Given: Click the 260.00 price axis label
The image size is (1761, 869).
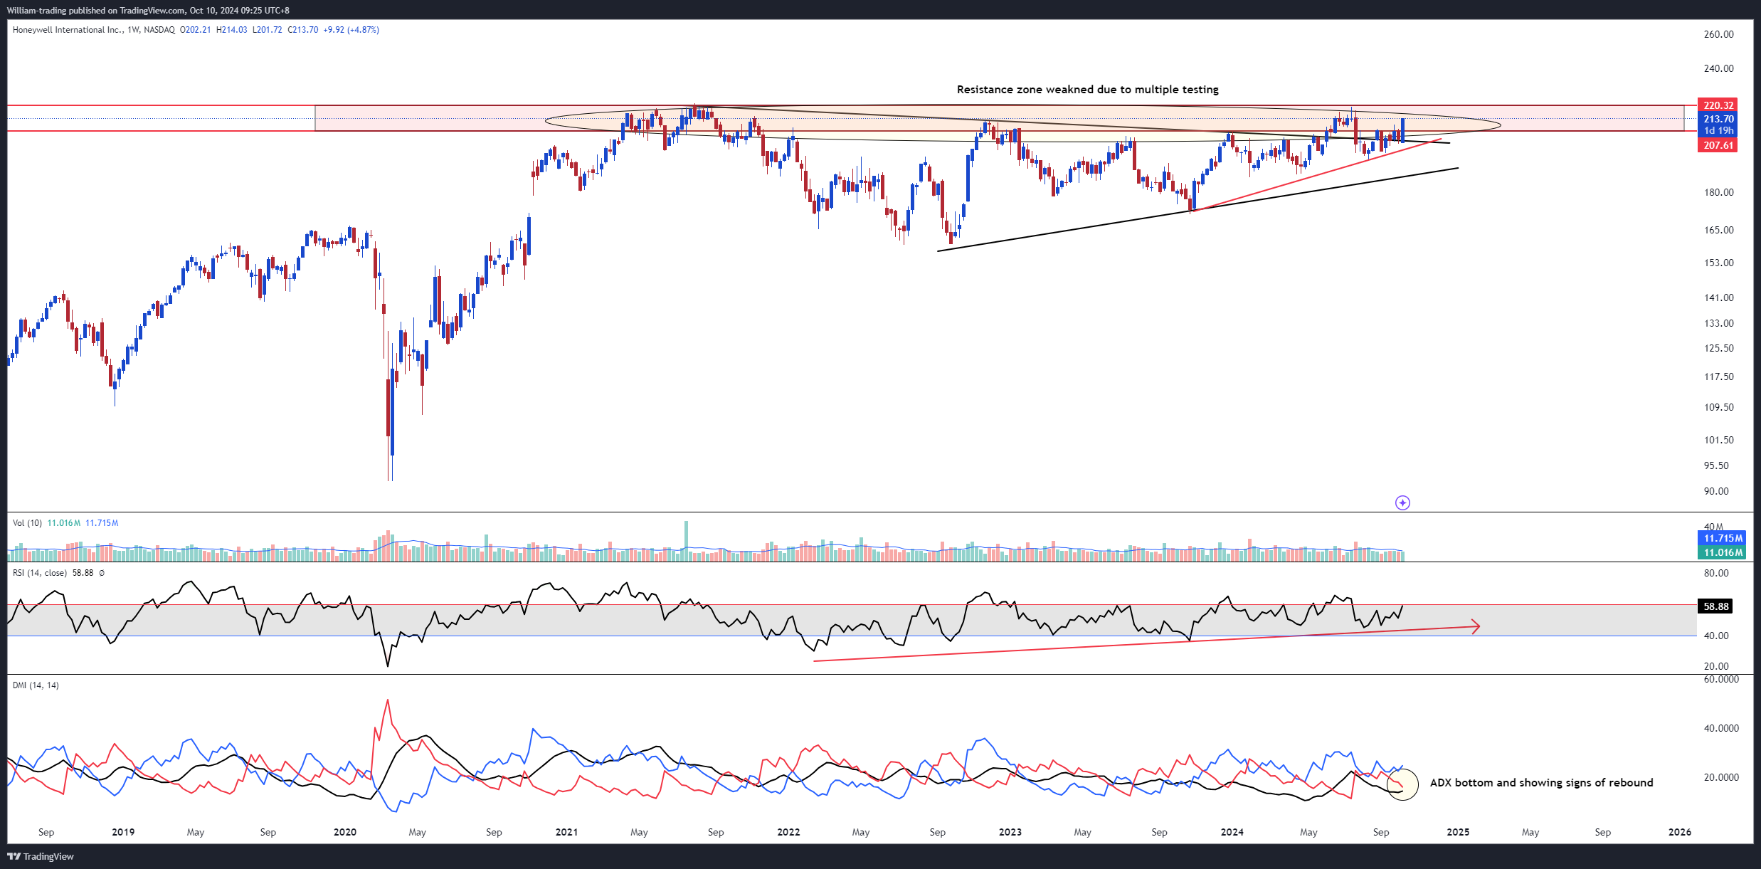Looking at the screenshot, I should coord(1719,34).
